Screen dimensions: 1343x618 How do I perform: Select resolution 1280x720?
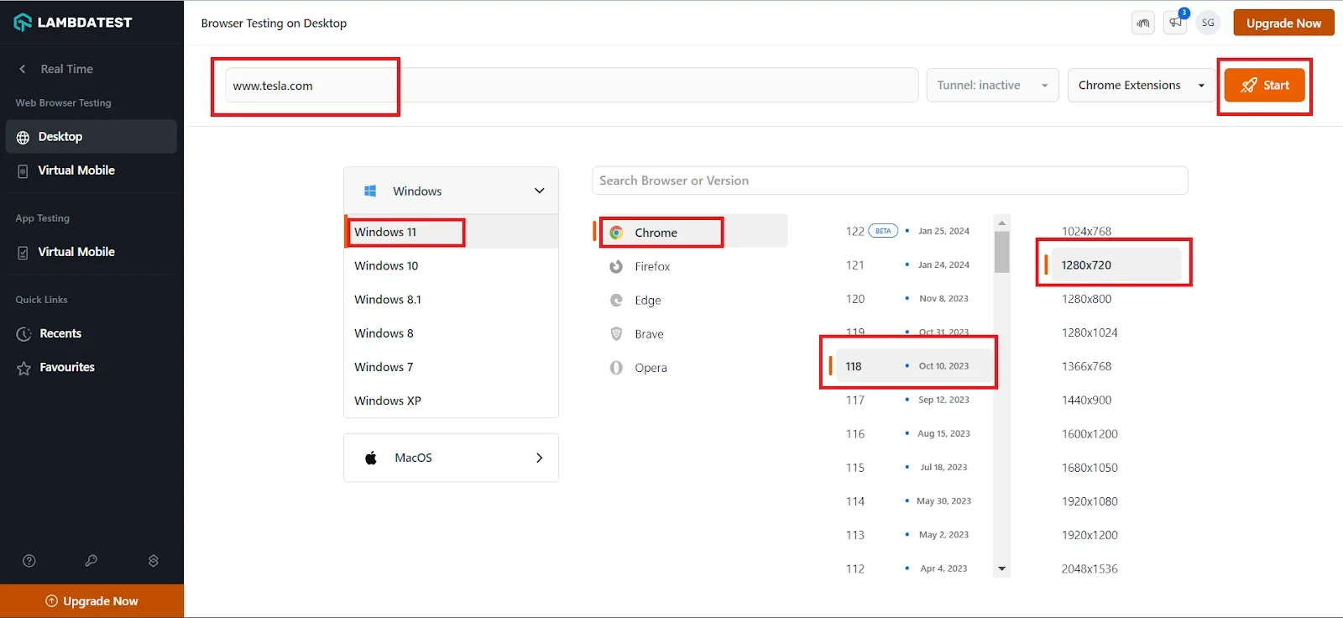coord(1116,264)
